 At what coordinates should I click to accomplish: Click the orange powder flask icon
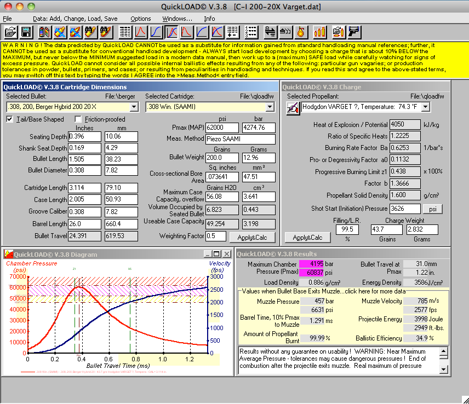click(301, 32)
